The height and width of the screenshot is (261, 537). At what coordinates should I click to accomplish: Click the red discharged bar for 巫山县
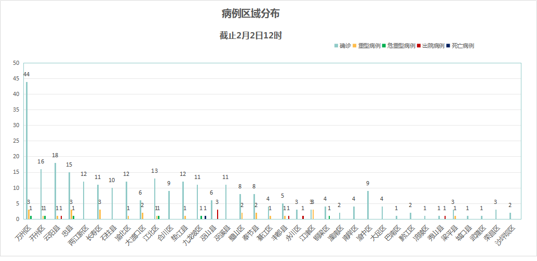pos(217,214)
